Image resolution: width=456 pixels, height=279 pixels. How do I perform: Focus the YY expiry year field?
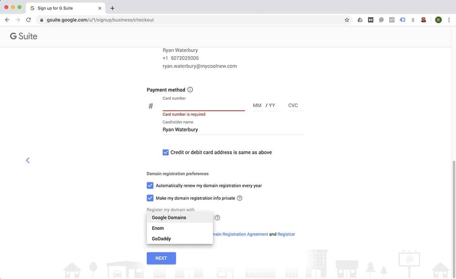(x=274, y=105)
